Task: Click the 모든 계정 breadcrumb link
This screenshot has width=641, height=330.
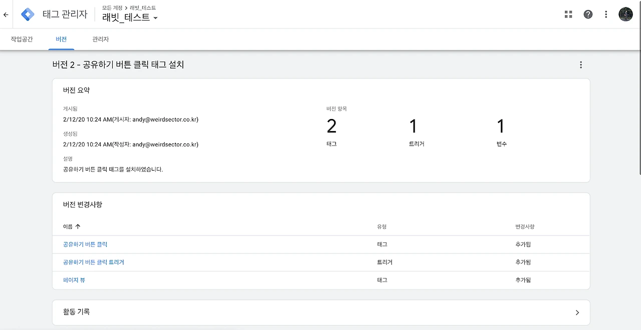Action: pyautogui.click(x=112, y=8)
